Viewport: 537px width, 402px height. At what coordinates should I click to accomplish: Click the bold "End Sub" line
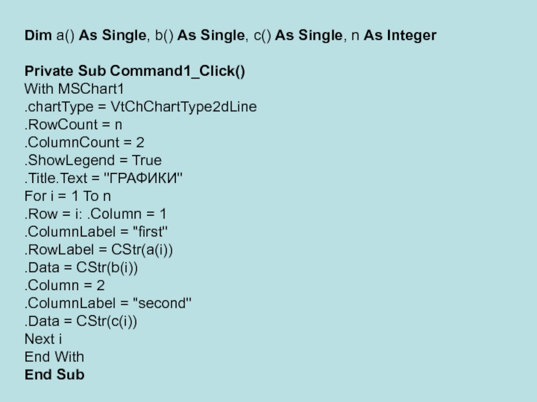tap(54, 375)
